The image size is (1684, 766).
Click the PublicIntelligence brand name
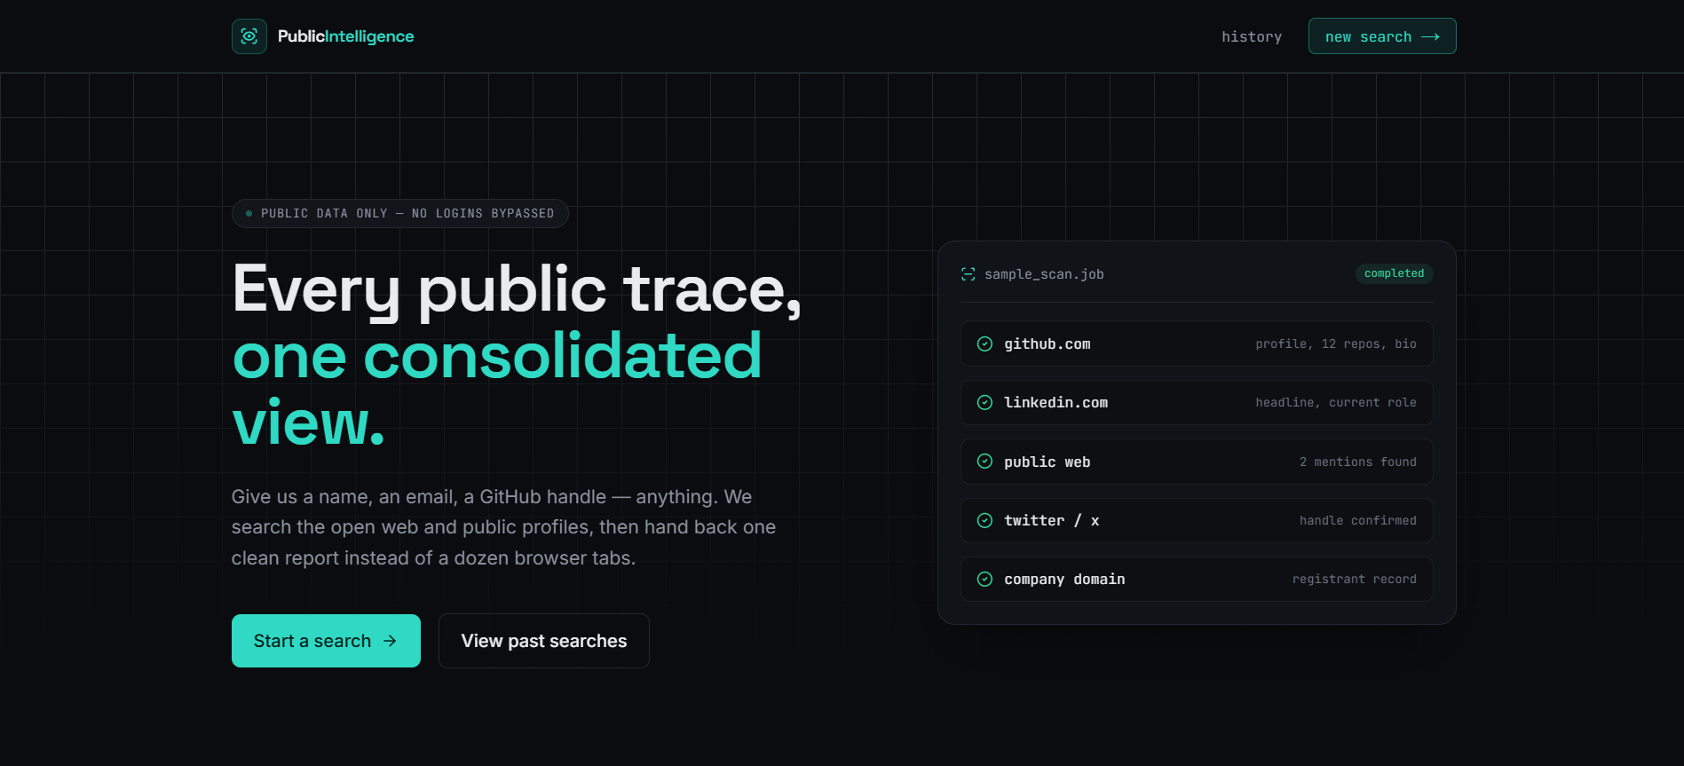pyautogui.click(x=345, y=36)
